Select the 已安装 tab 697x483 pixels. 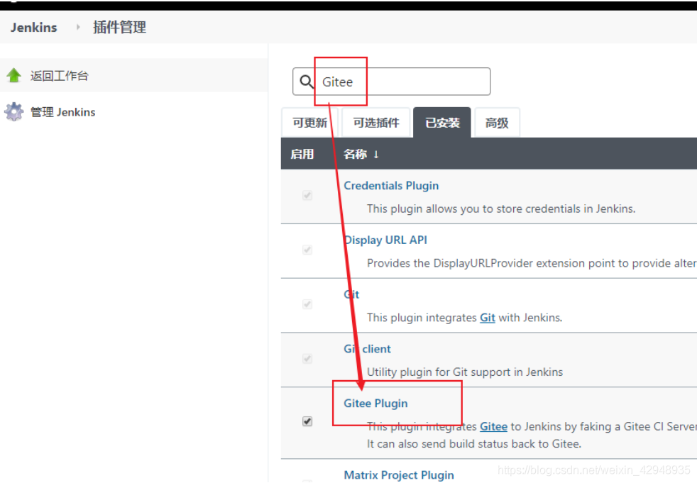(442, 123)
